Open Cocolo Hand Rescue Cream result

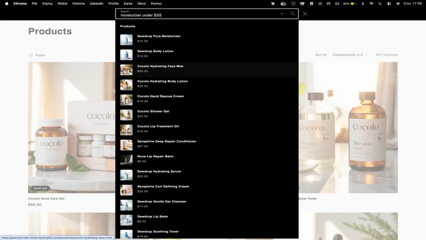pos(207,100)
